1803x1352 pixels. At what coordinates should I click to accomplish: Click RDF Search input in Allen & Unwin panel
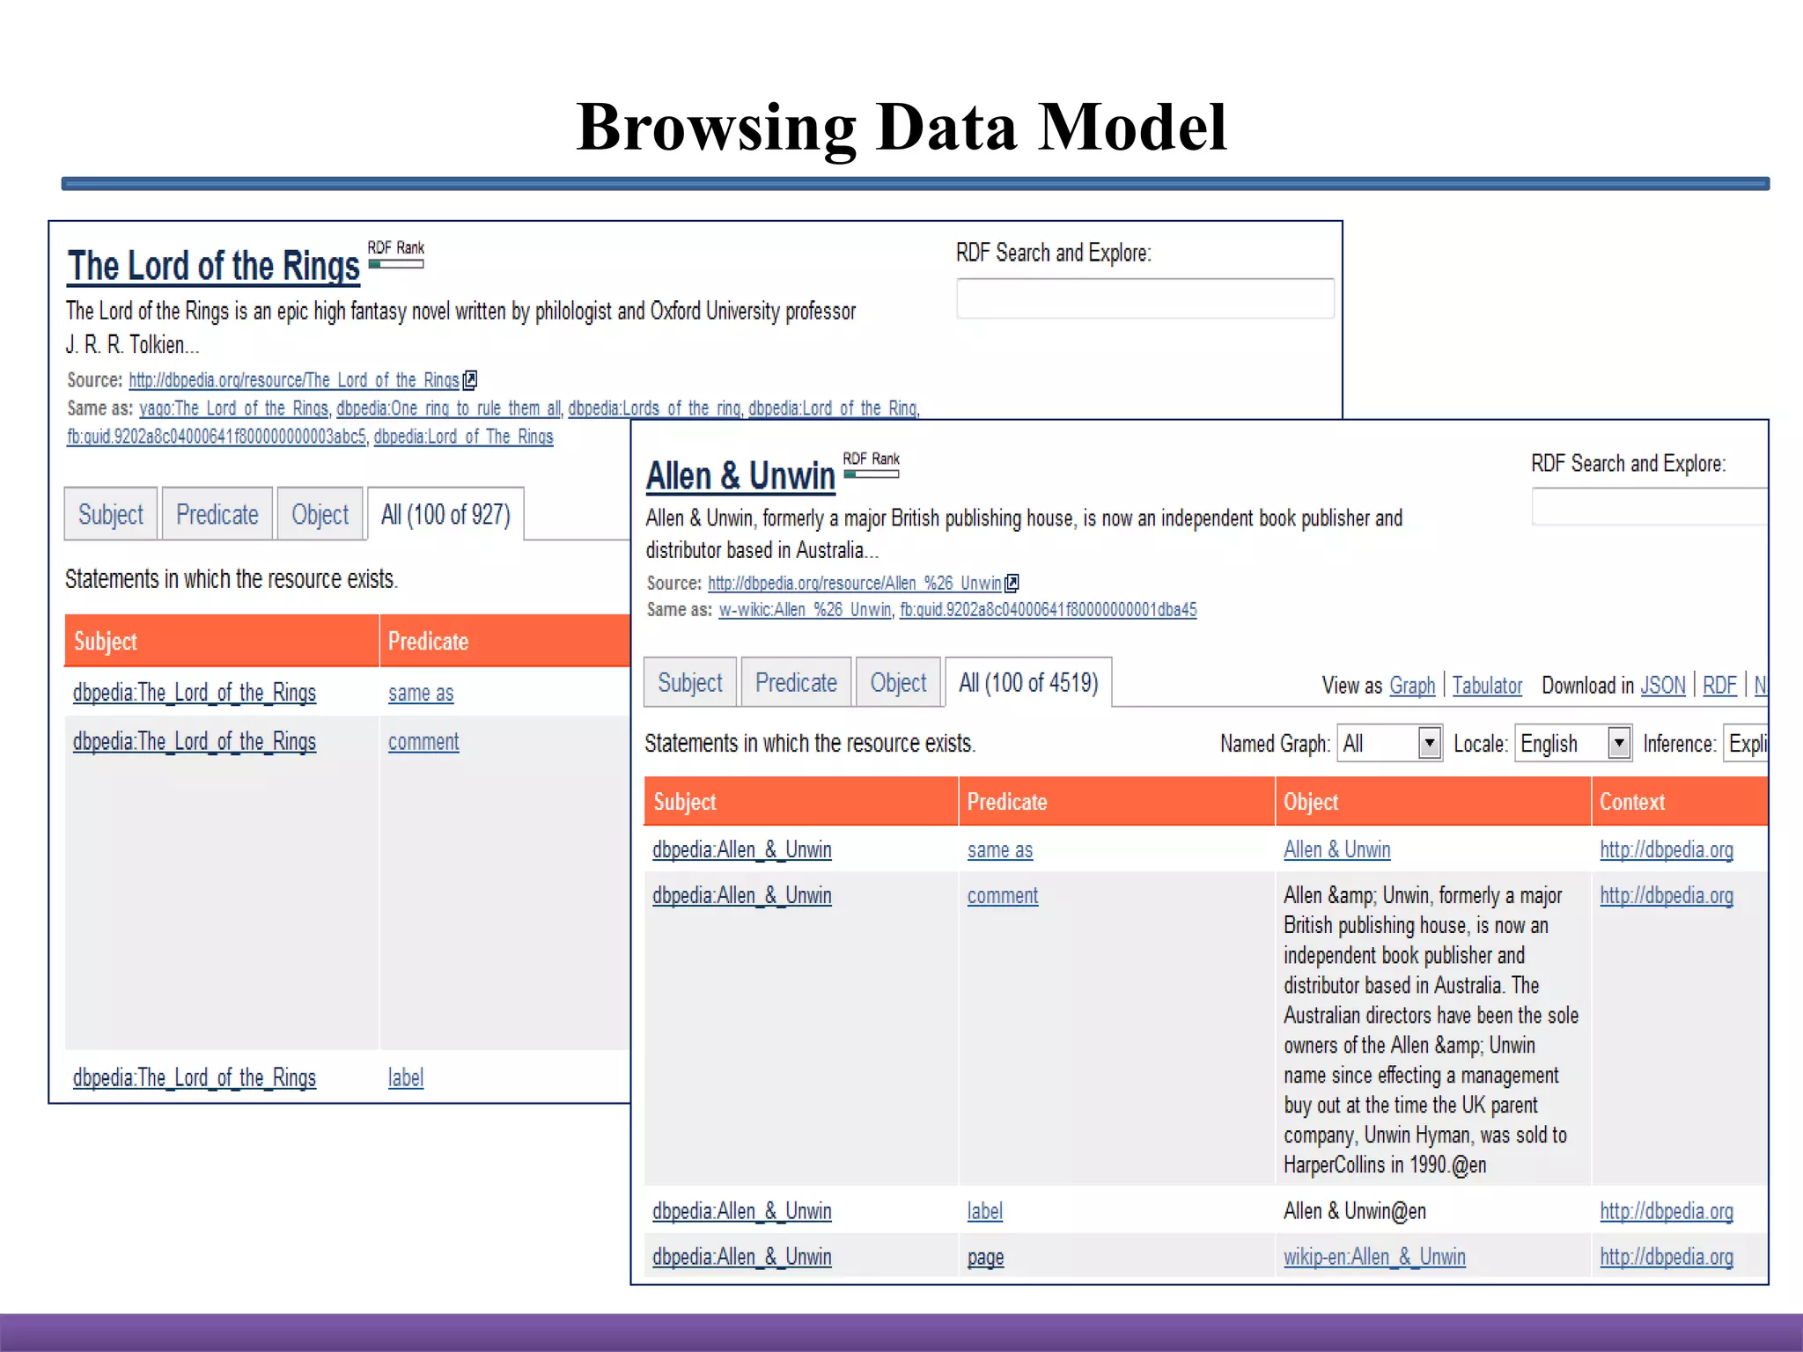click(1650, 507)
